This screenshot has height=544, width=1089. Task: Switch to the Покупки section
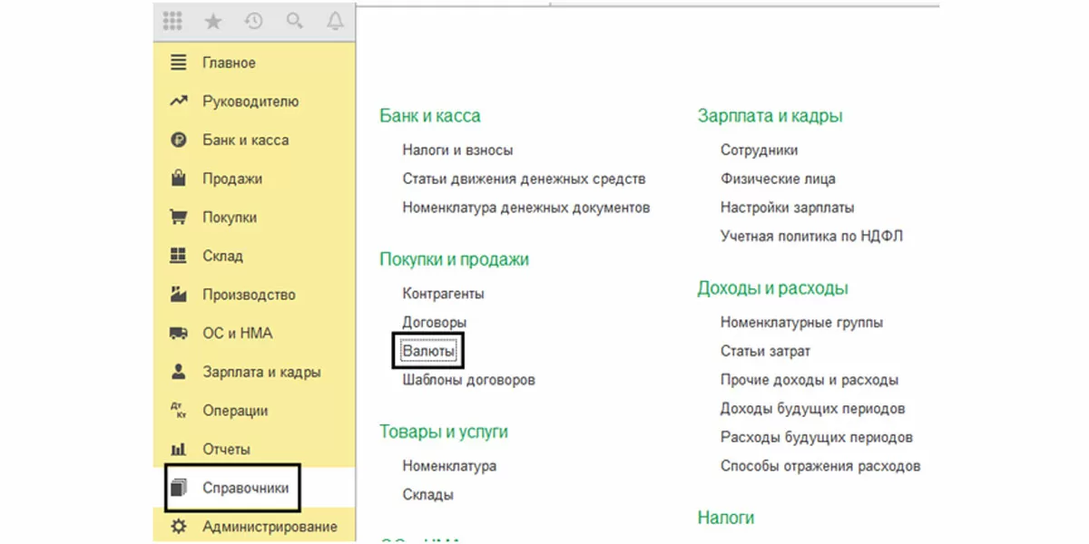[230, 218]
